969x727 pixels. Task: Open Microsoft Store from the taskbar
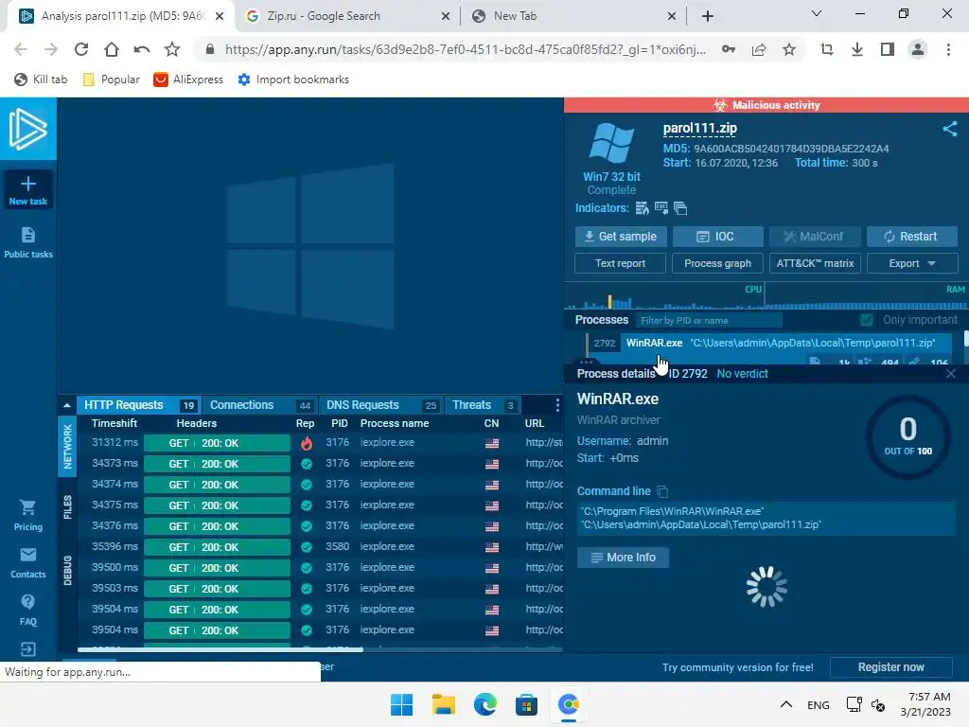point(526,704)
